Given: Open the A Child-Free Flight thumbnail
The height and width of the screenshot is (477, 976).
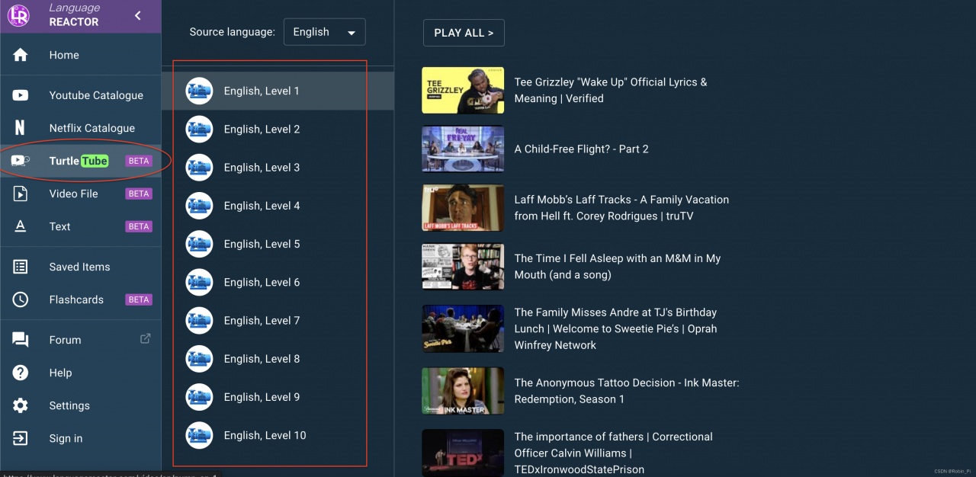Looking at the screenshot, I should [463, 149].
